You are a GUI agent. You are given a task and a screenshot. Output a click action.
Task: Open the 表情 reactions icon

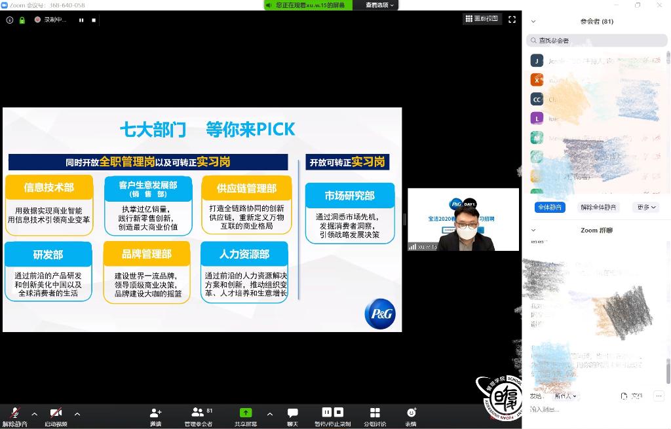(412, 413)
